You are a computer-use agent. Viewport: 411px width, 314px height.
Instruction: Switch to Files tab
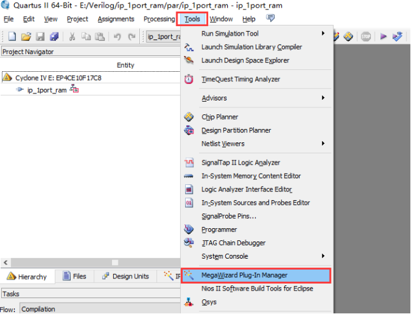(x=74, y=276)
